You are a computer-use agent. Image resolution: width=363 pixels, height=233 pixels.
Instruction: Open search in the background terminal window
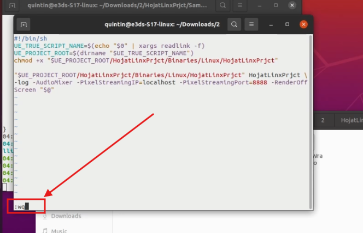coord(223,6)
